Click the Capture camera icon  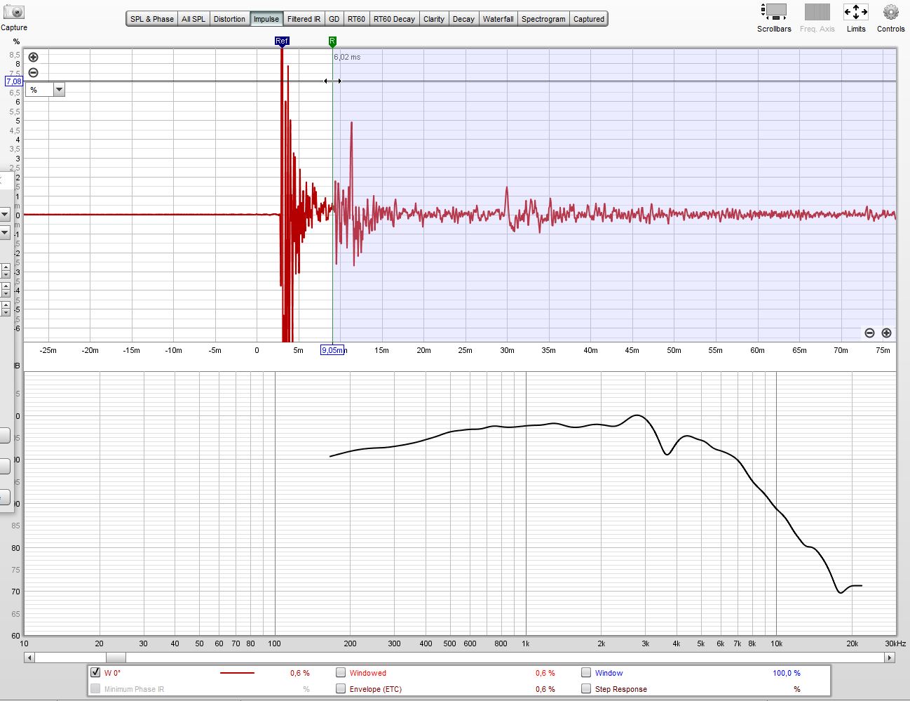click(x=13, y=13)
